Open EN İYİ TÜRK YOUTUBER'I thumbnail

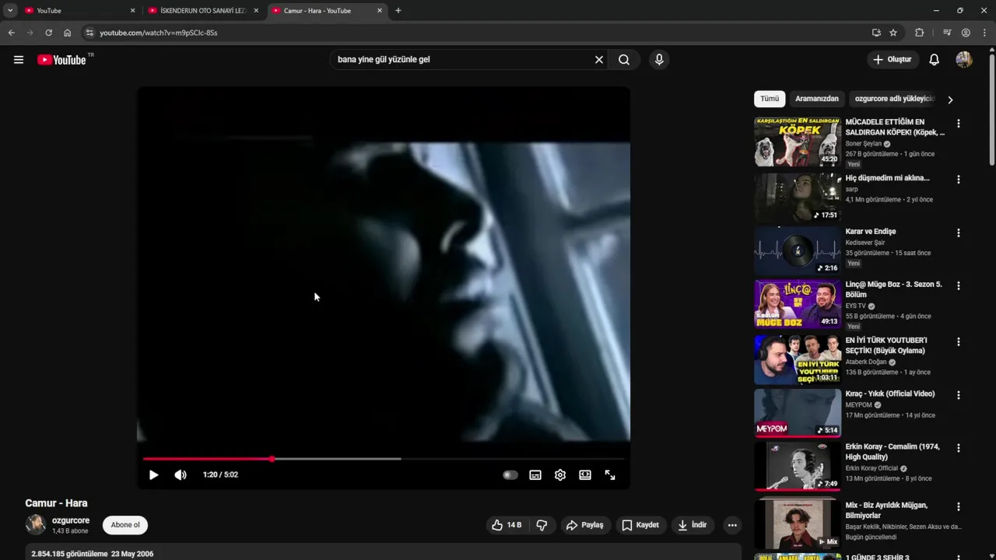798,359
